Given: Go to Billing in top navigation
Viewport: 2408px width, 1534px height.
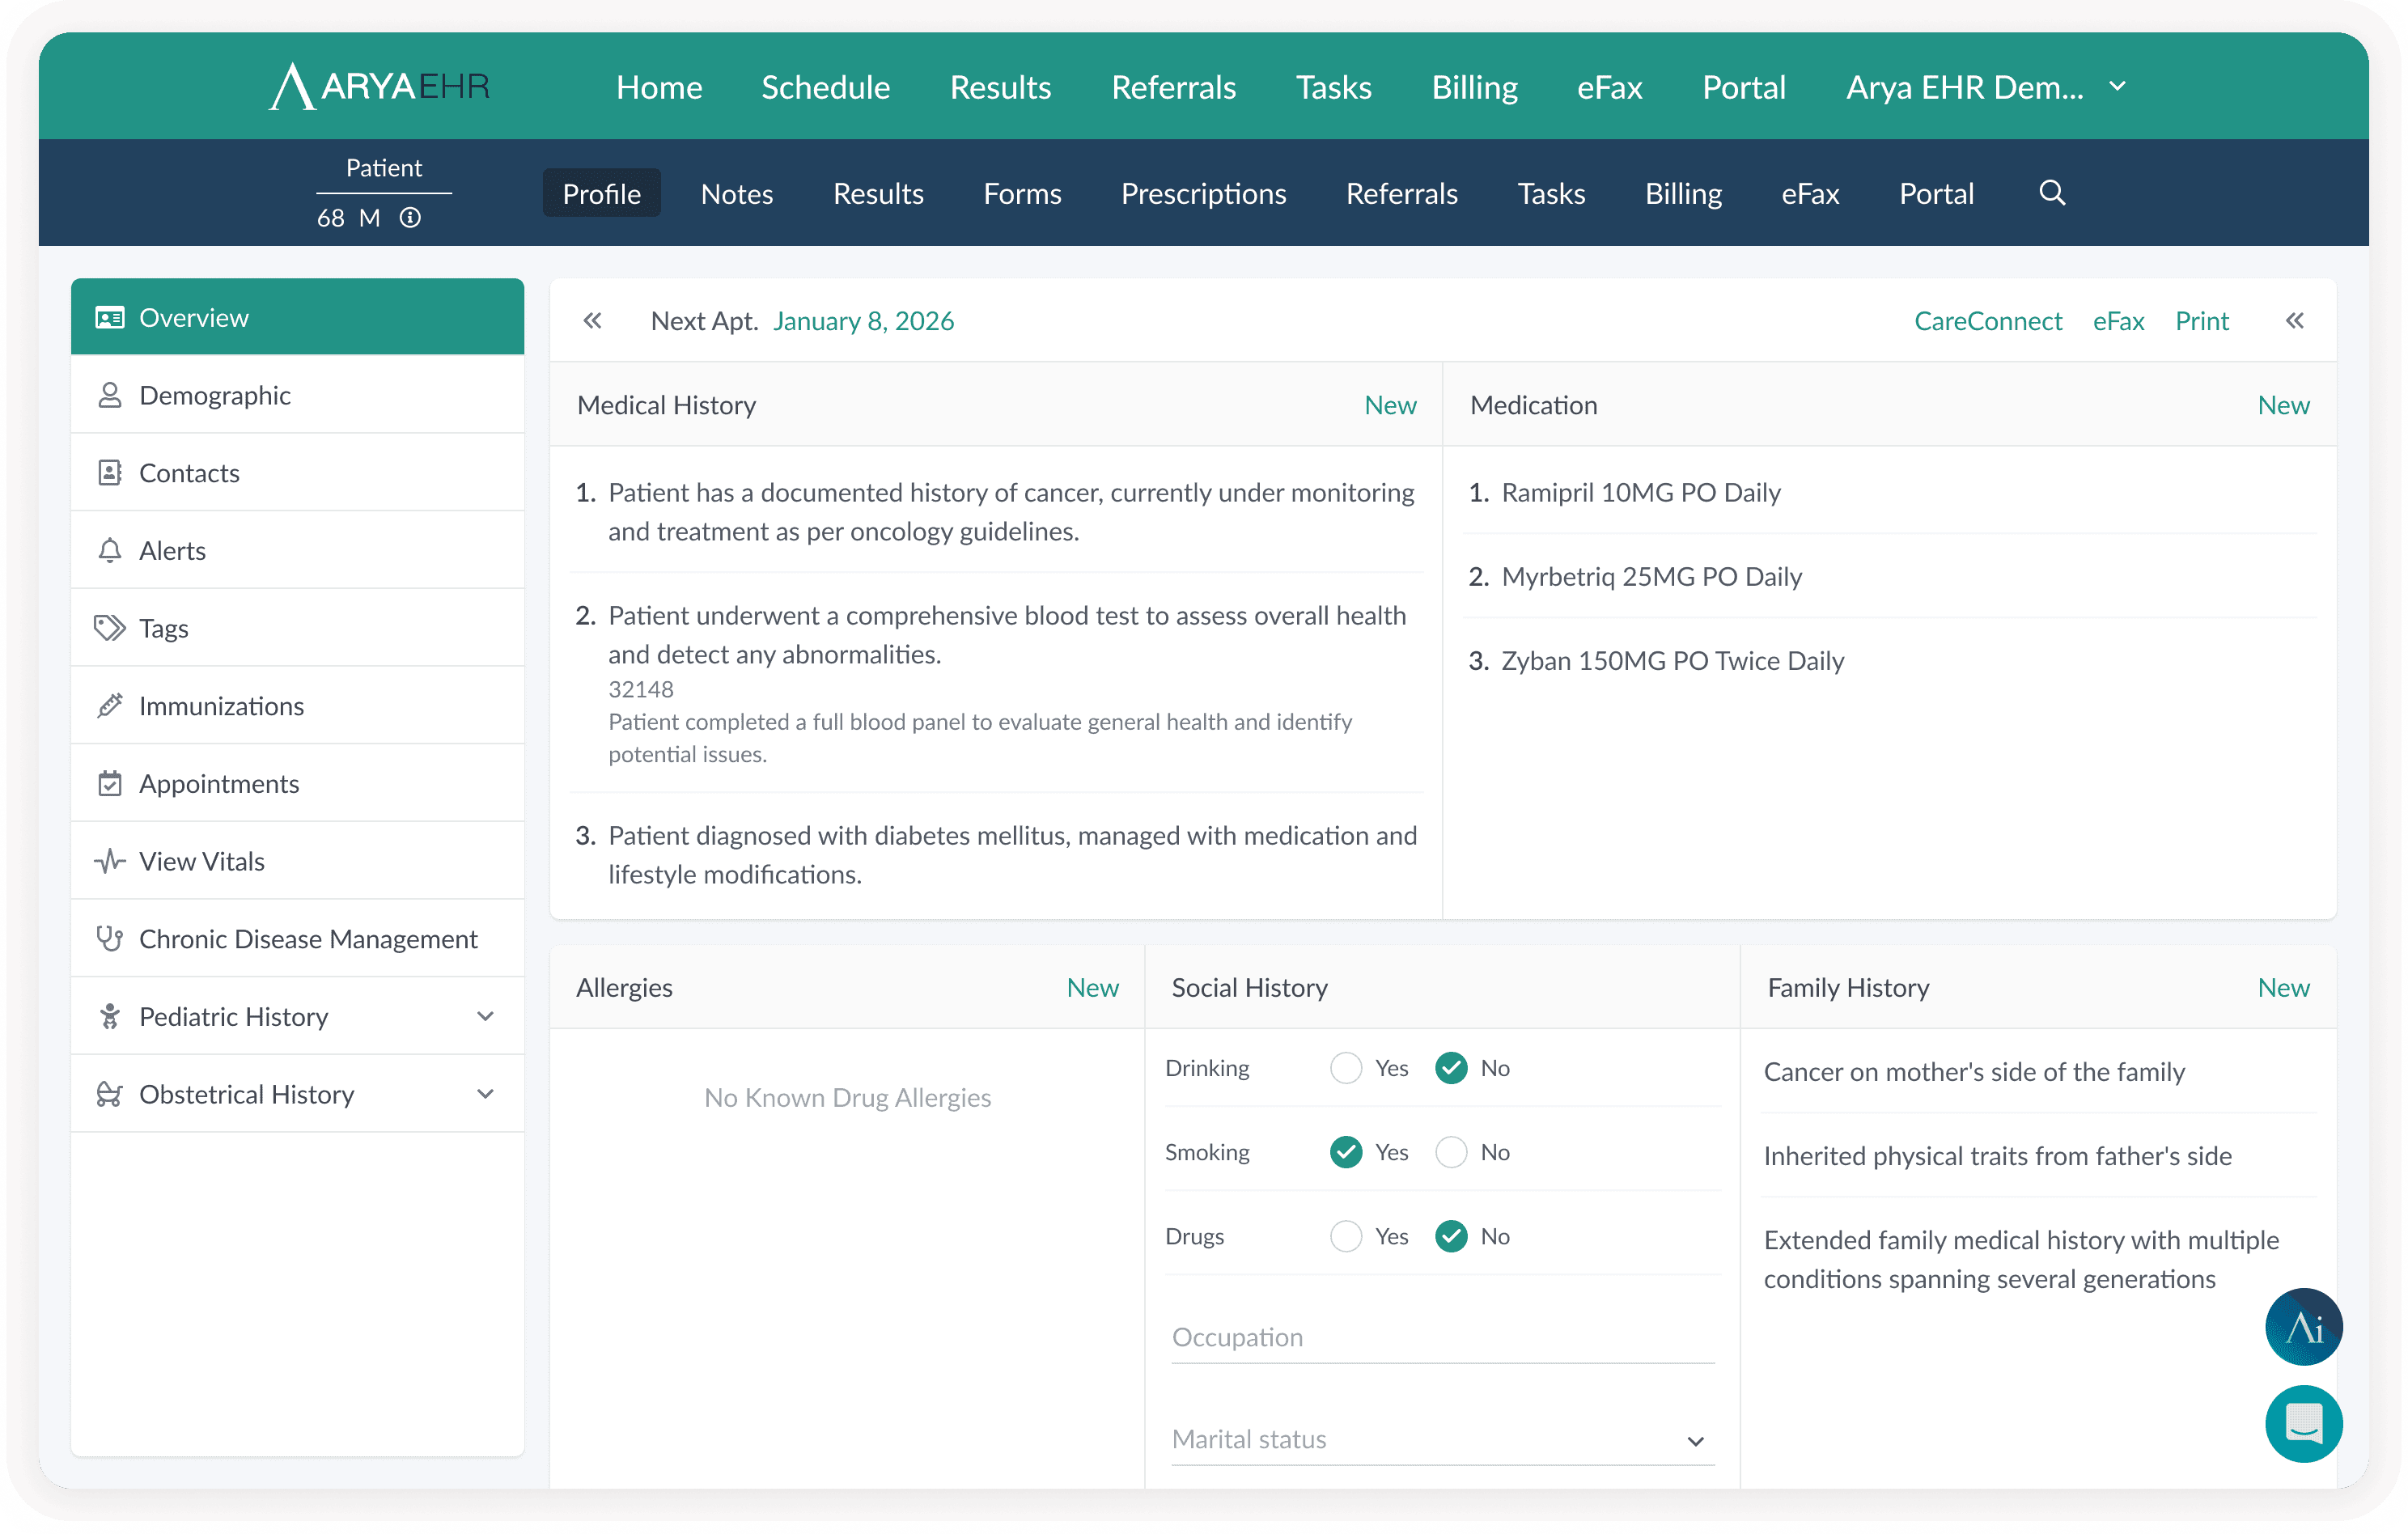Looking at the screenshot, I should pos(1474,87).
